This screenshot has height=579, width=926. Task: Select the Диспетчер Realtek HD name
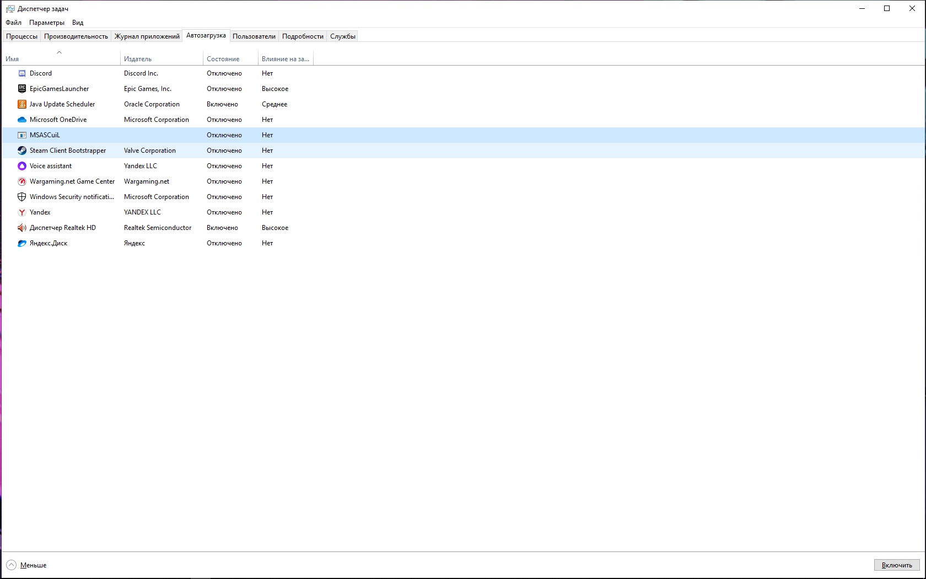[63, 228]
